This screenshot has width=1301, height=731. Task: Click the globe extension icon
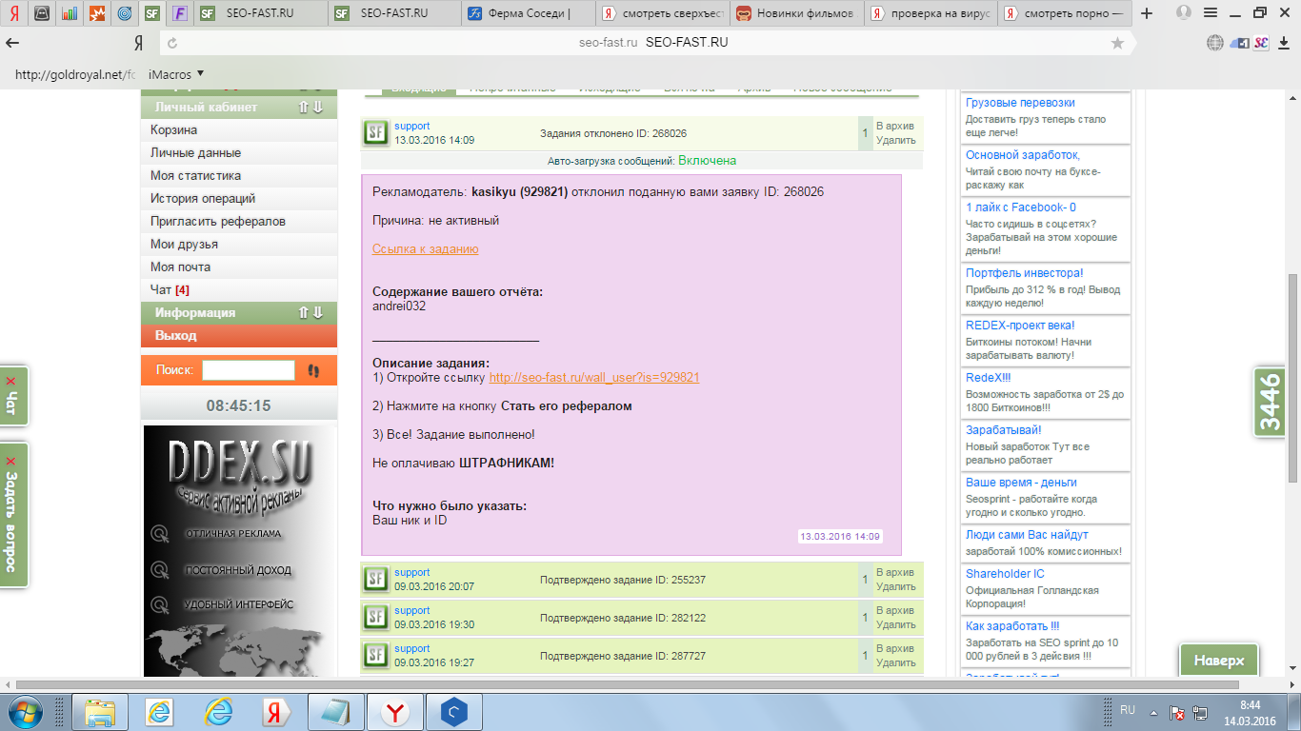click(x=1215, y=43)
